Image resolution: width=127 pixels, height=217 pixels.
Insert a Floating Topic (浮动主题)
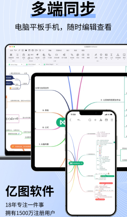coord(56,55)
